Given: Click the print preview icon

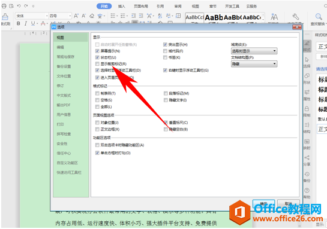Looking at the screenshot, I should tap(11, 6).
